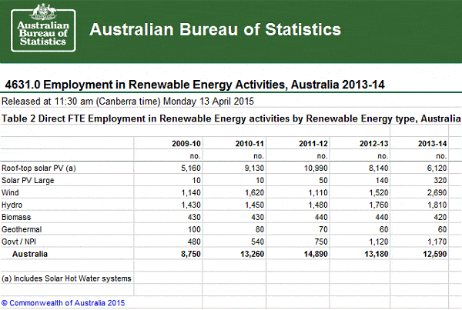Select the Geothermal 2009-10 value 100

[195, 230]
